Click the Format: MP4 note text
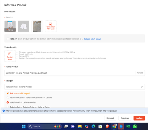 click(24, 56)
